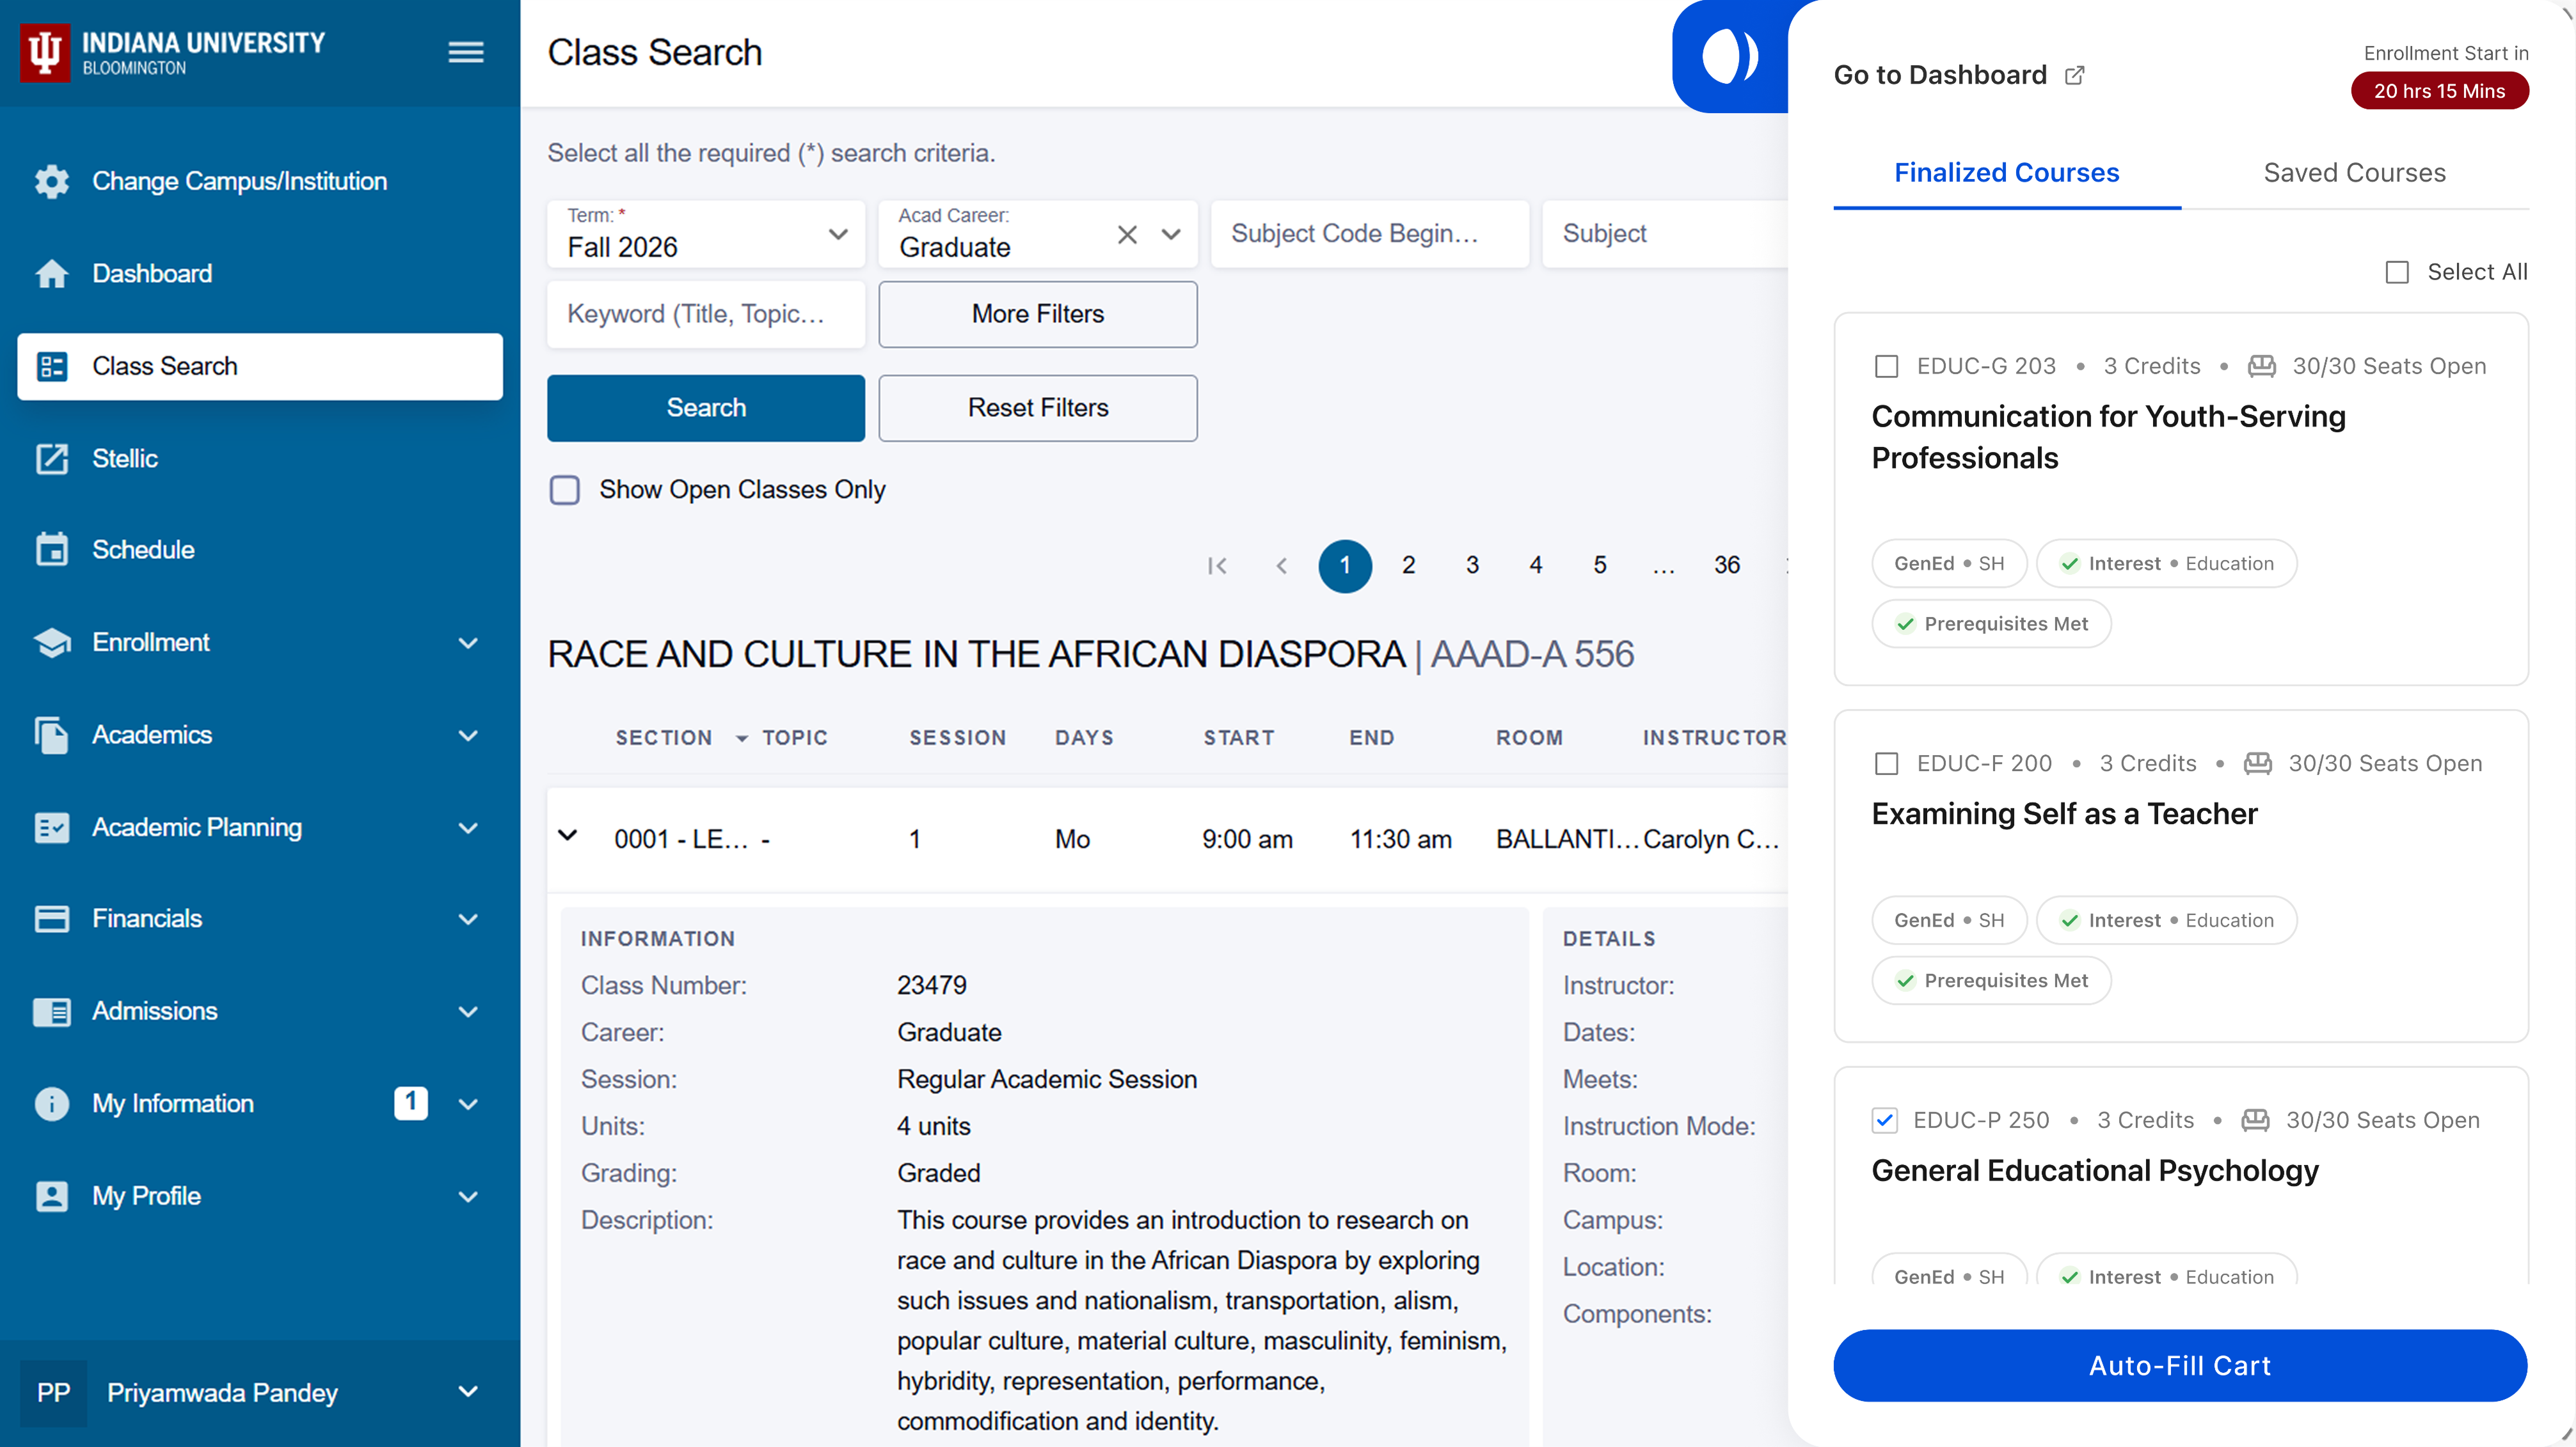Expand the Admissions menu chevron

[468, 1012]
